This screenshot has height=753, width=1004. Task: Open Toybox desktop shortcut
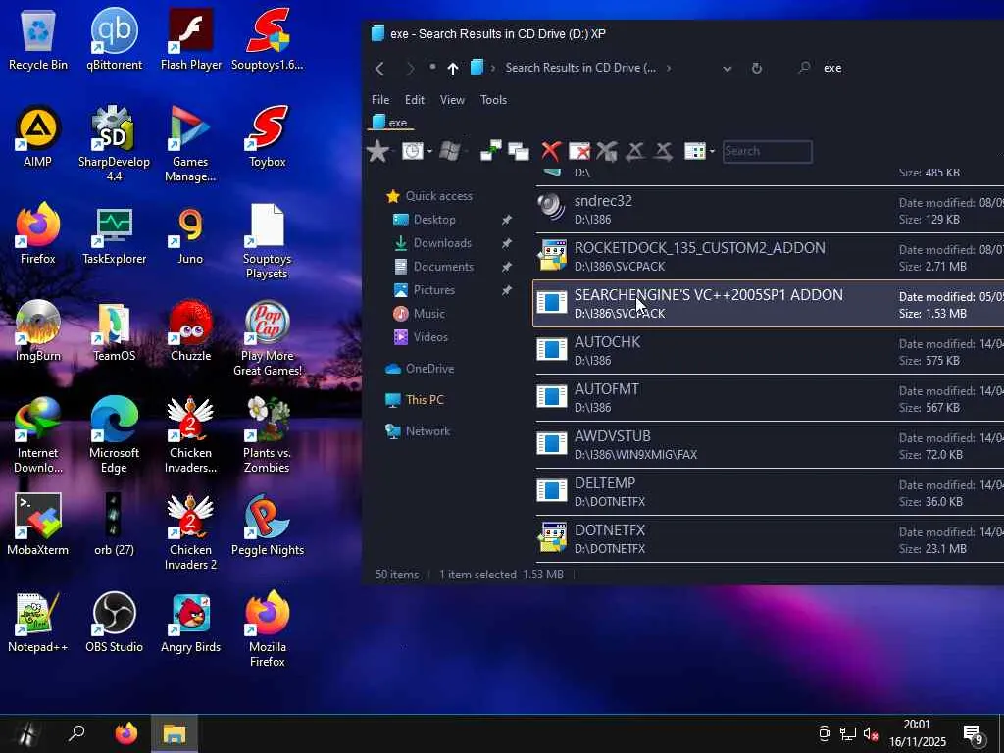click(x=268, y=136)
